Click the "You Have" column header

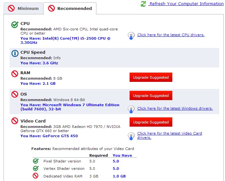pyautogui.click(x=123, y=155)
